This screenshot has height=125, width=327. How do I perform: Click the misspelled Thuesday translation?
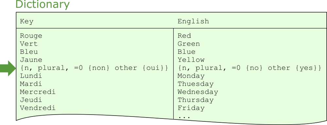196,84
